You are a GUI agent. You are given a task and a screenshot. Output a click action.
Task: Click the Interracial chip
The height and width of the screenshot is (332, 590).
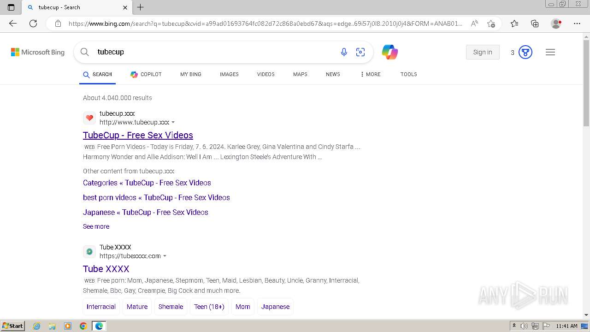tap(101, 307)
